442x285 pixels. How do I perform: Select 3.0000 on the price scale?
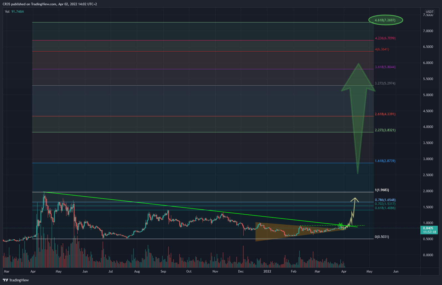(428, 159)
